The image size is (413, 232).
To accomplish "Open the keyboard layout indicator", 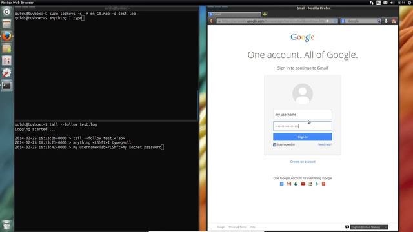I will (379, 3).
